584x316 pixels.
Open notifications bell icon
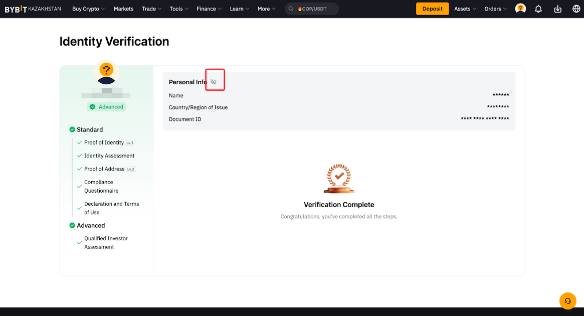tap(538, 9)
